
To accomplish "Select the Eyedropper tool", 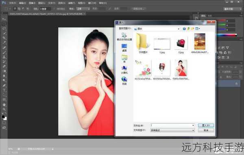I will tap(4, 43).
